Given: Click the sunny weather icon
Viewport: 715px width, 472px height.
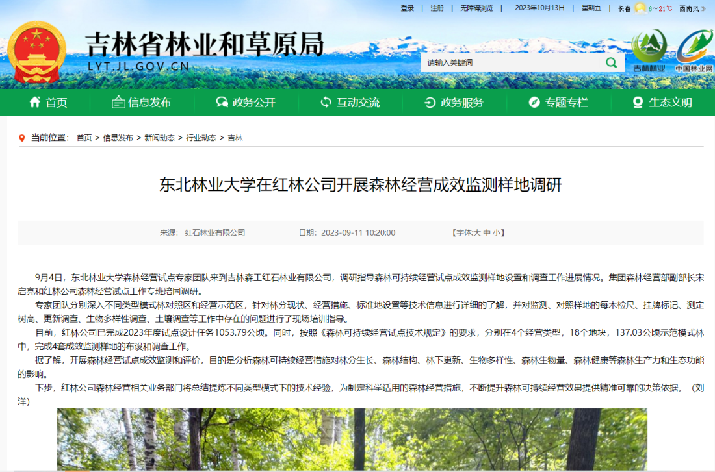Looking at the screenshot, I should [x=640, y=8].
